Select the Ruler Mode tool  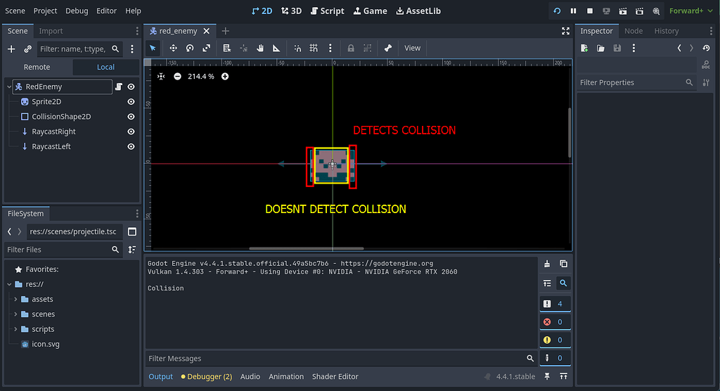pyautogui.click(x=276, y=48)
